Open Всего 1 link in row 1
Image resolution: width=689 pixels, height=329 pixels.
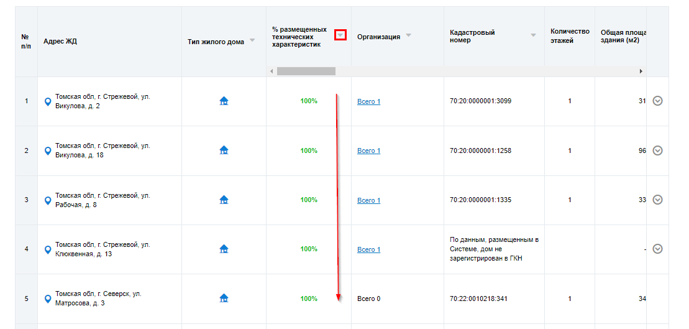pos(368,101)
